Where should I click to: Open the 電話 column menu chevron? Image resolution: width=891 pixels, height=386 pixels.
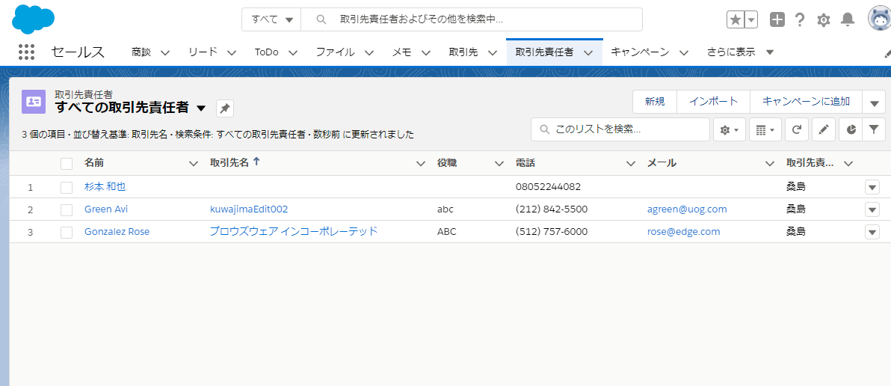click(630, 164)
